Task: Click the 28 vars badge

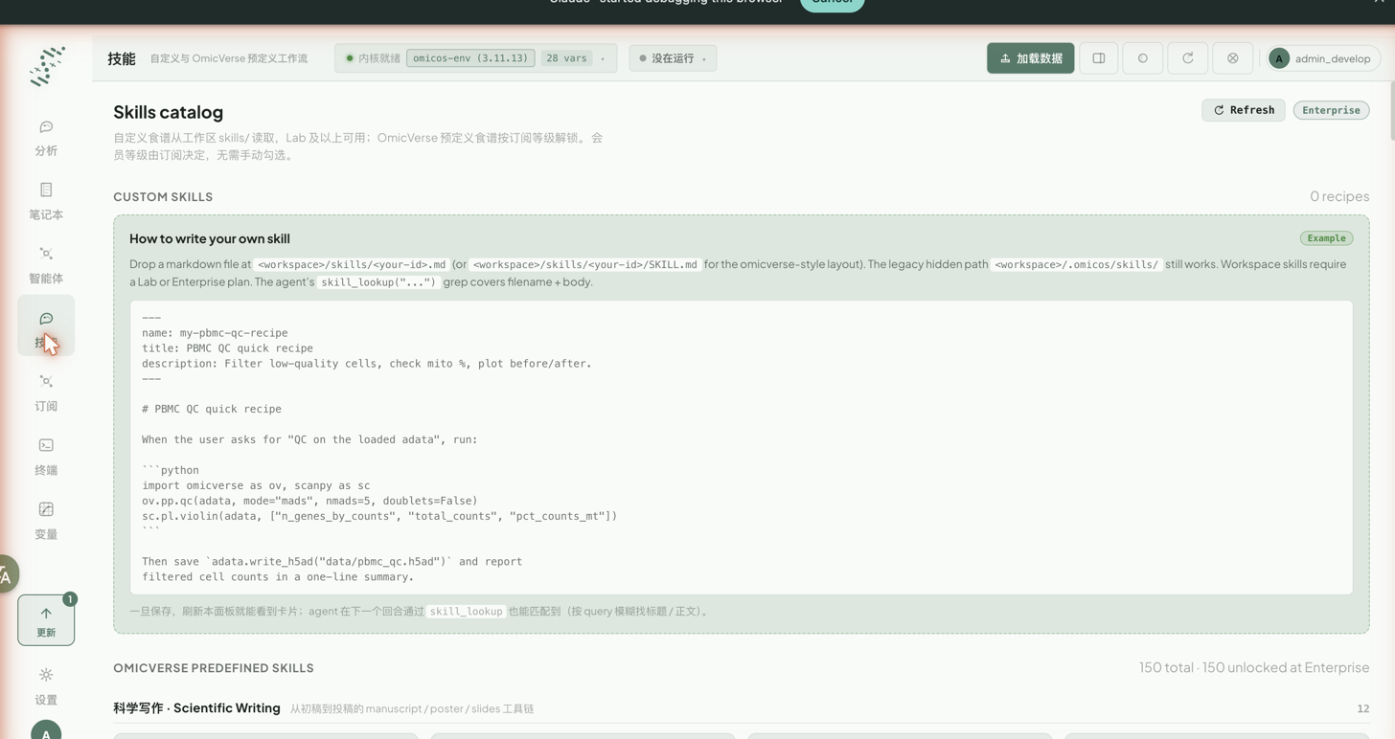Action: tap(566, 58)
